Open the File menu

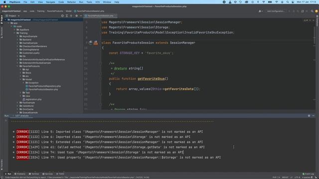click(x=25, y=2)
